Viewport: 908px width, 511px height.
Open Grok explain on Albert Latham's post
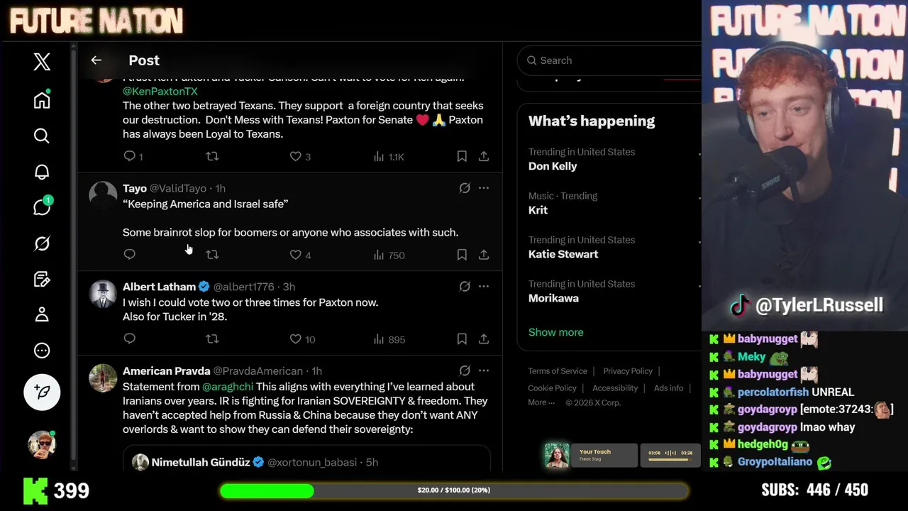[465, 287]
